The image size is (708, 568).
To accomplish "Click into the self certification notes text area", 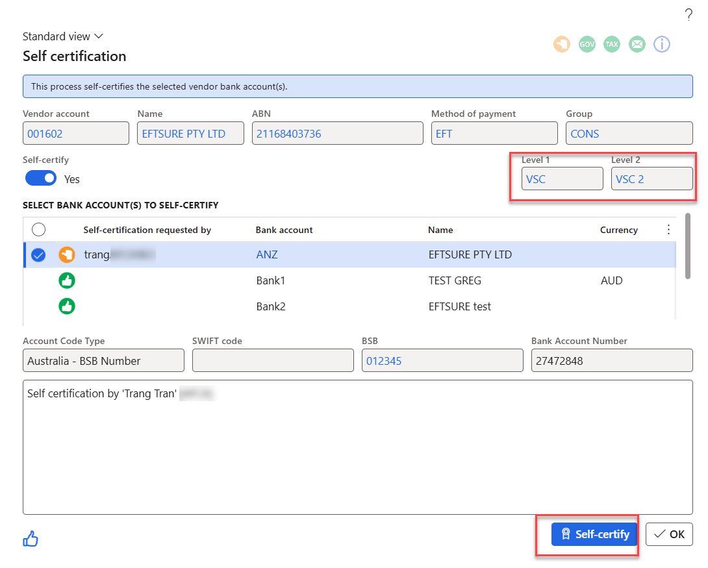I will (358, 447).
